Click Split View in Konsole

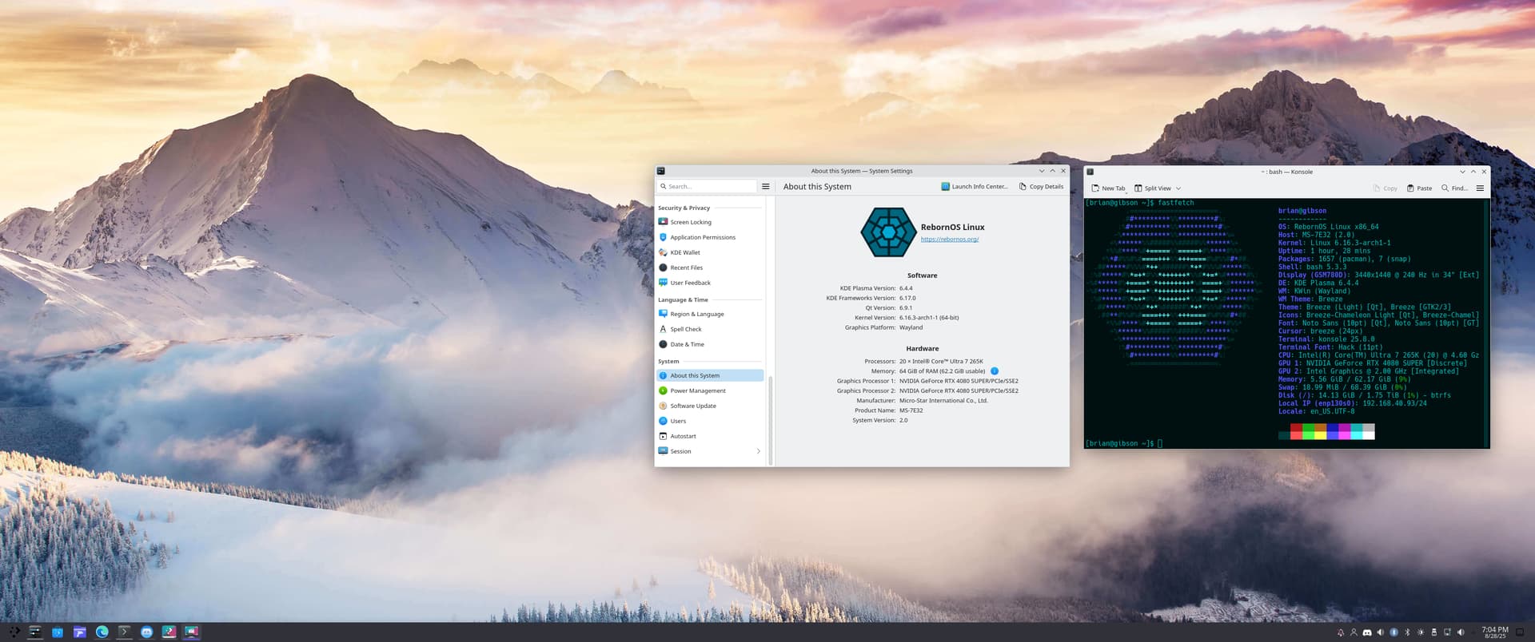coord(1152,188)
